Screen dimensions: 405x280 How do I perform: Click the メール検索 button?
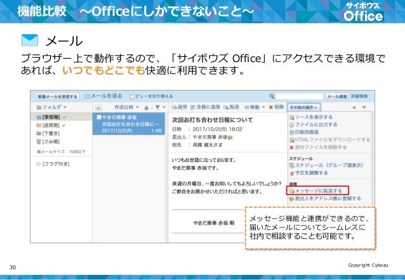[x=337, y=96]
